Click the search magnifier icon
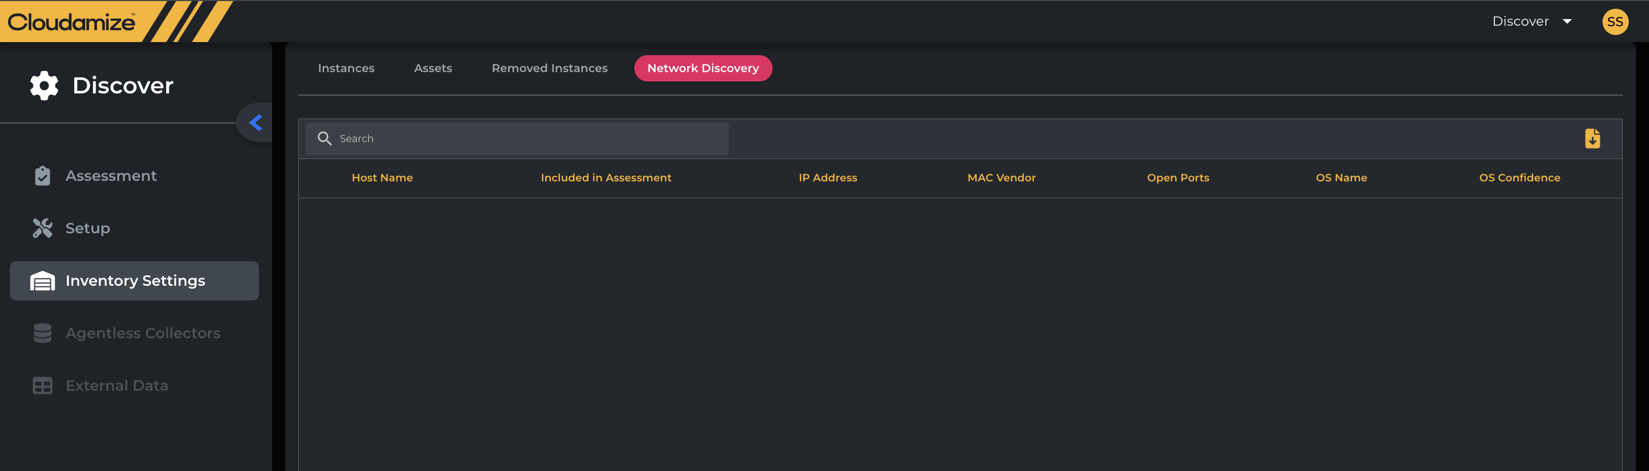 coord(325,139)
